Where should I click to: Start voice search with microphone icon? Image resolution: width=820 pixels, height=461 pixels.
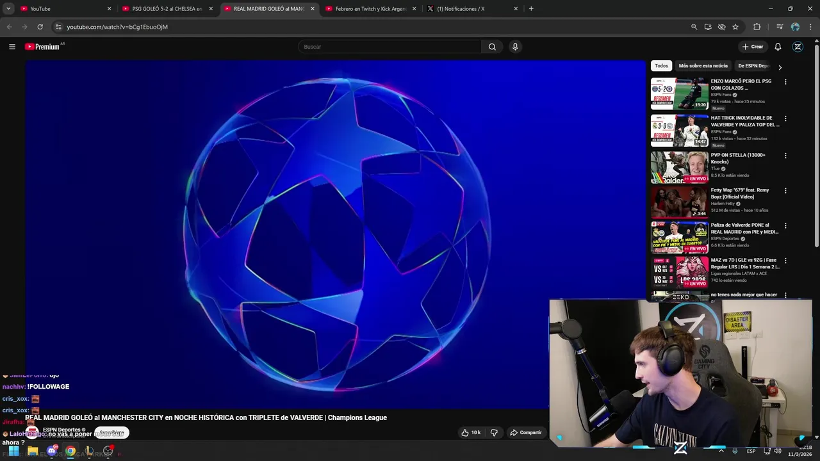point(515,47)
